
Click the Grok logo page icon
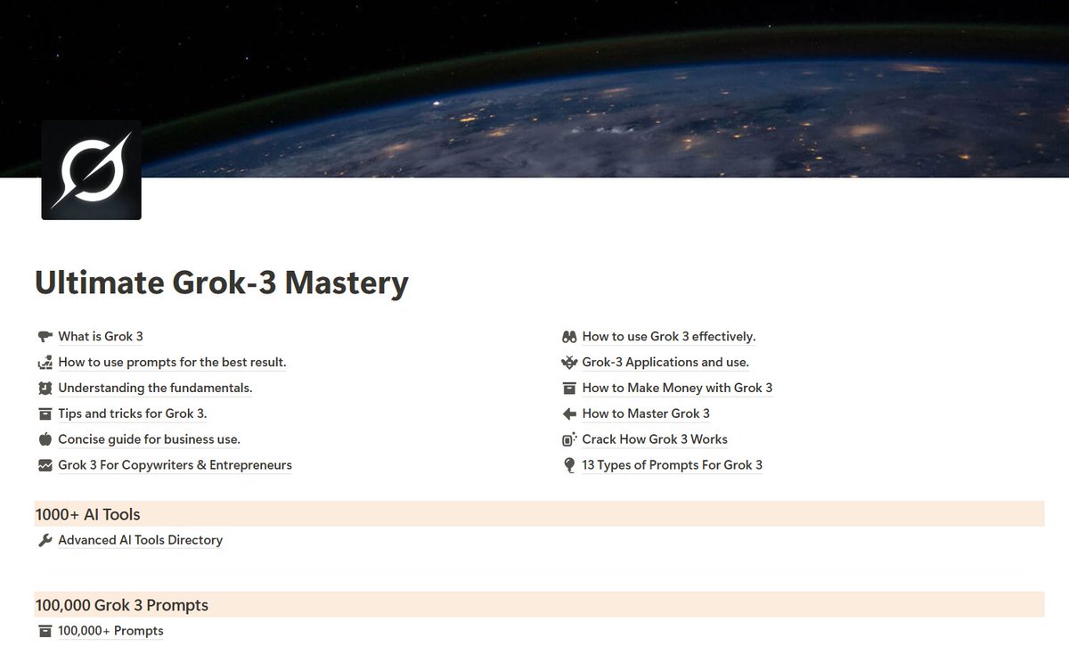coord(91,170)
